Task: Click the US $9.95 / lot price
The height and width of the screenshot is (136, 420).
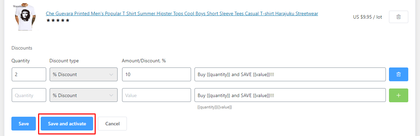Action: (368, 17)
